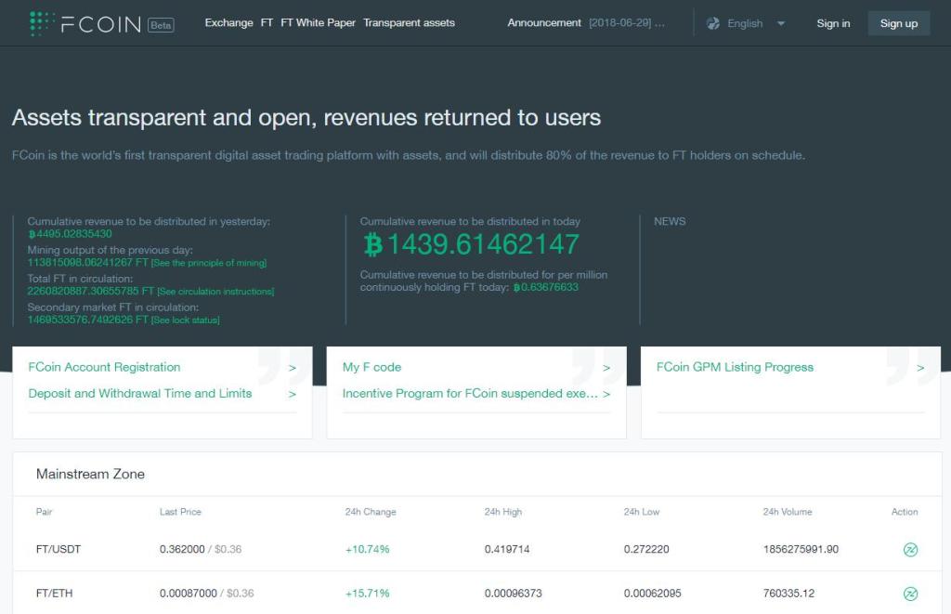
Task: Open FCoin Account Registration link
Action: (x=104, y=367)
